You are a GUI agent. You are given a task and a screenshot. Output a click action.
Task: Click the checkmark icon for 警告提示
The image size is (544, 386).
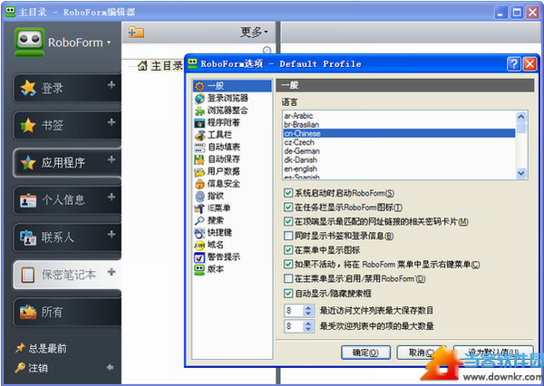(x=199, y=257)
